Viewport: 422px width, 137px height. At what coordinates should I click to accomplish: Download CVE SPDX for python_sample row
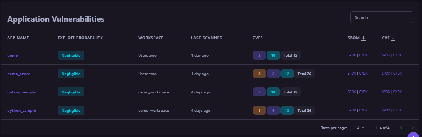tap(386, 110)
